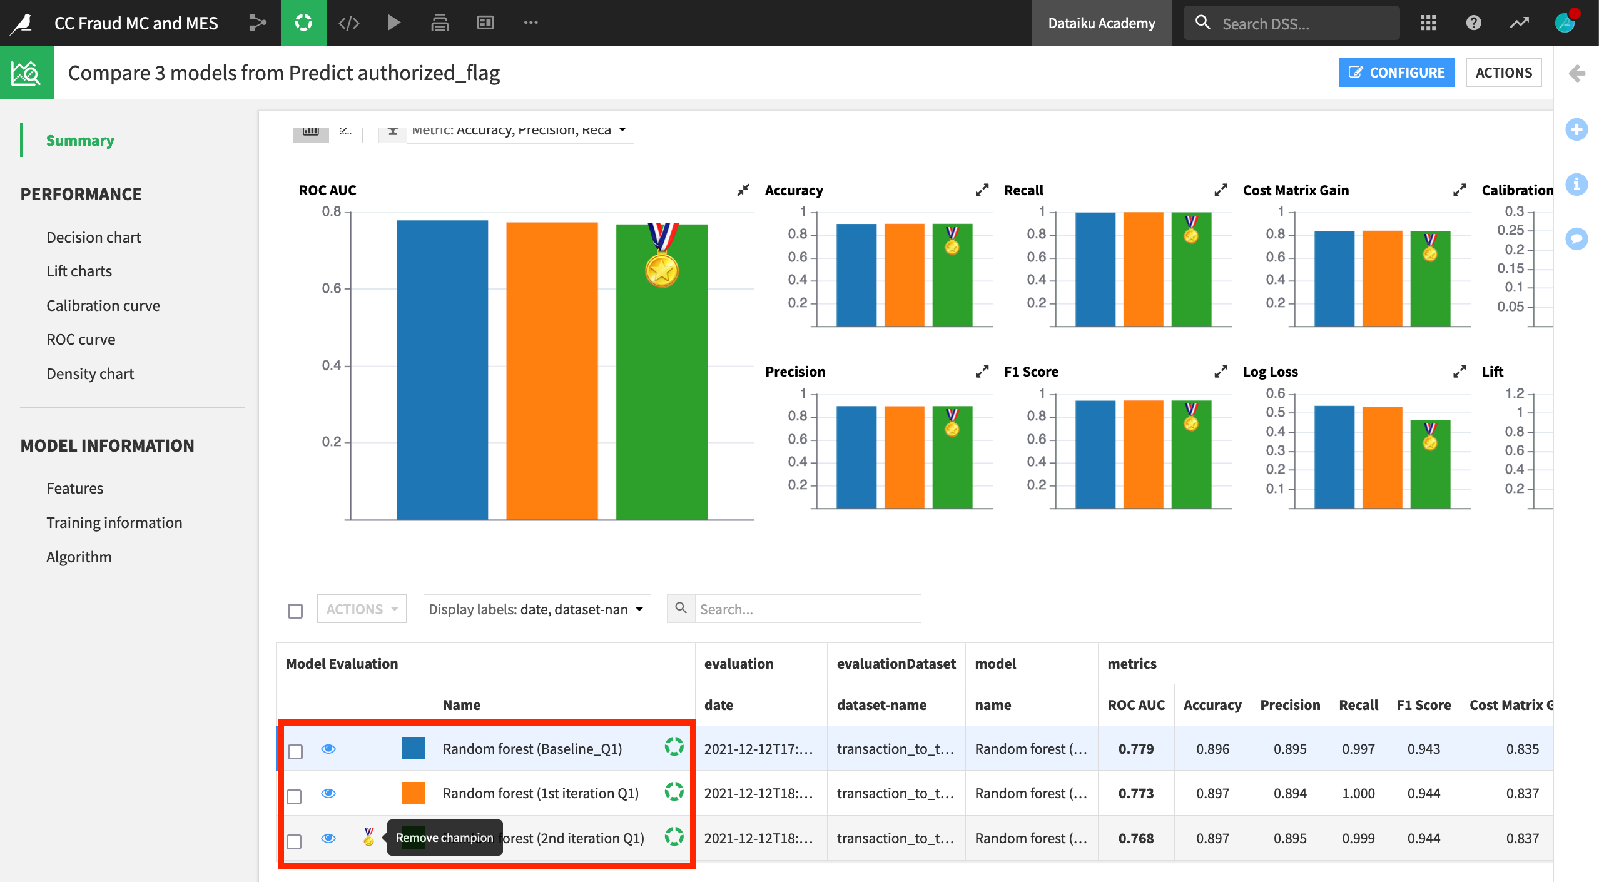
Task: Switch to Lift charts section
Action: pyautogui.click(x=76, y=270)
